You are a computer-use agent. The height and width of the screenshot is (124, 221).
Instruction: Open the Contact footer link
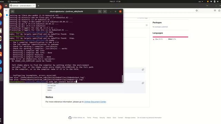[121, 118]
